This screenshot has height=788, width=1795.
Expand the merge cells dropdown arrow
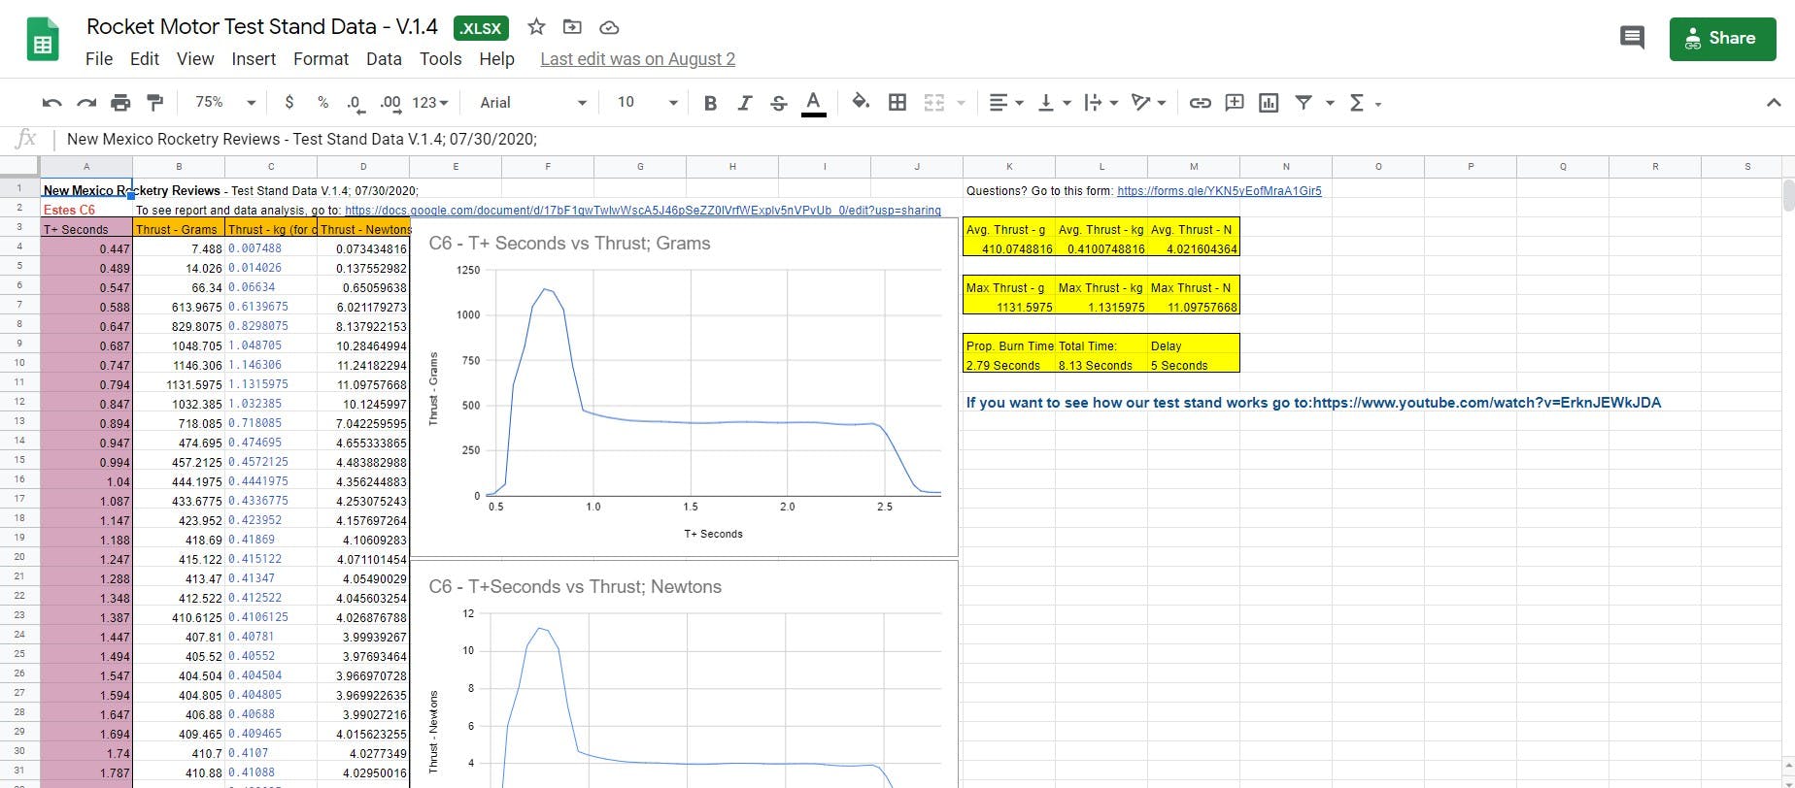961,103
